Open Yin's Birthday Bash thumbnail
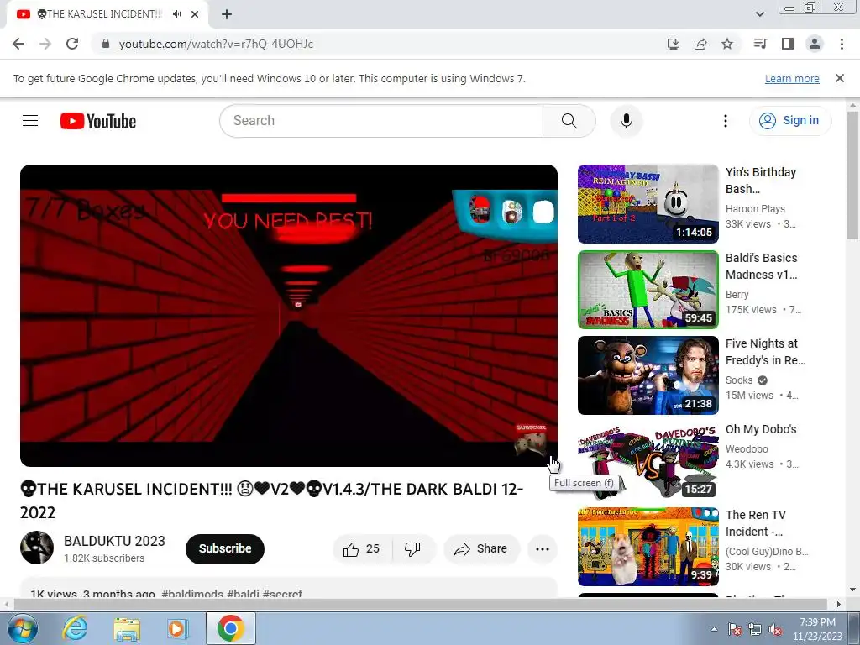The height and width of the screenshot is (645, 860). pyautogui.click(x=648, y=204)
